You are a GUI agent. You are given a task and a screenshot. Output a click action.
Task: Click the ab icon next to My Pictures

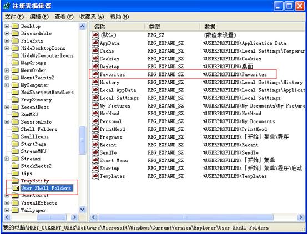click(x=95, y=105)
